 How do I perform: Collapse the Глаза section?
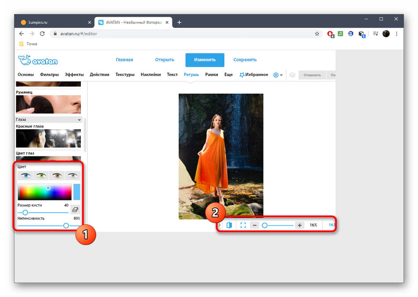tap(79, 120)
